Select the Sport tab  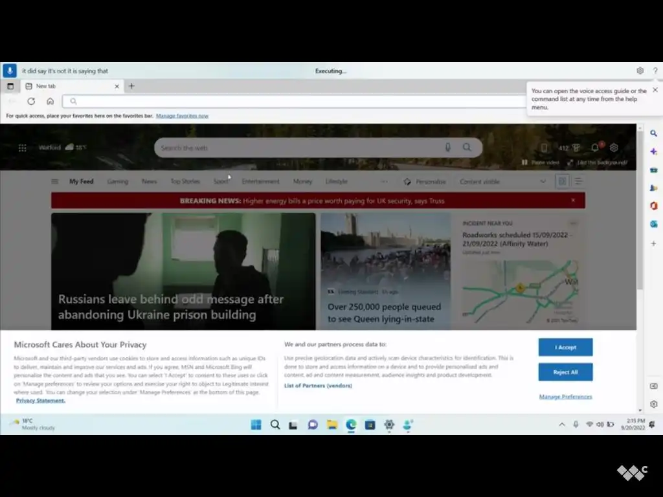click(x=221, y=181)
